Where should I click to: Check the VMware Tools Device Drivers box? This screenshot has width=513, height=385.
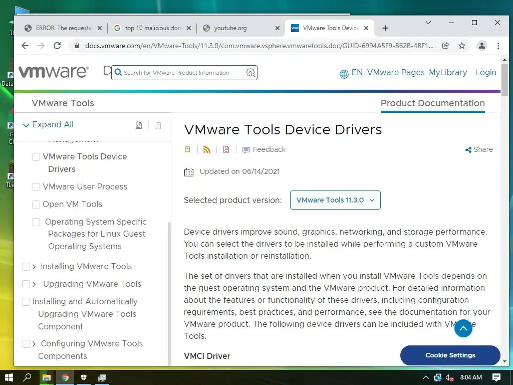click(x=36, y=157)
